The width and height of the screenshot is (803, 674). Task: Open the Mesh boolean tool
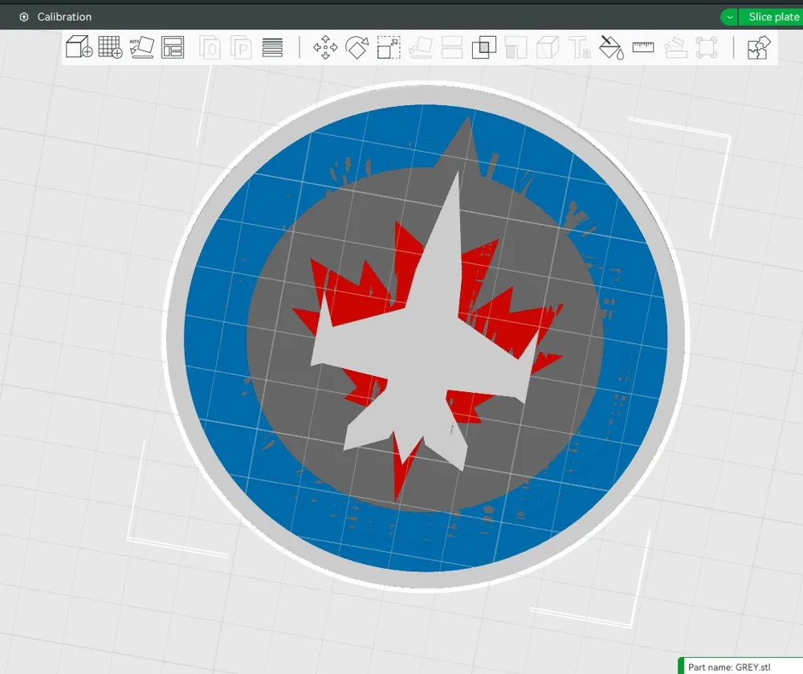click(x=484, y=47)
